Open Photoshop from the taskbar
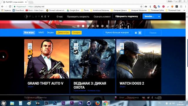The image size is (188, 106). pos(55,103)
